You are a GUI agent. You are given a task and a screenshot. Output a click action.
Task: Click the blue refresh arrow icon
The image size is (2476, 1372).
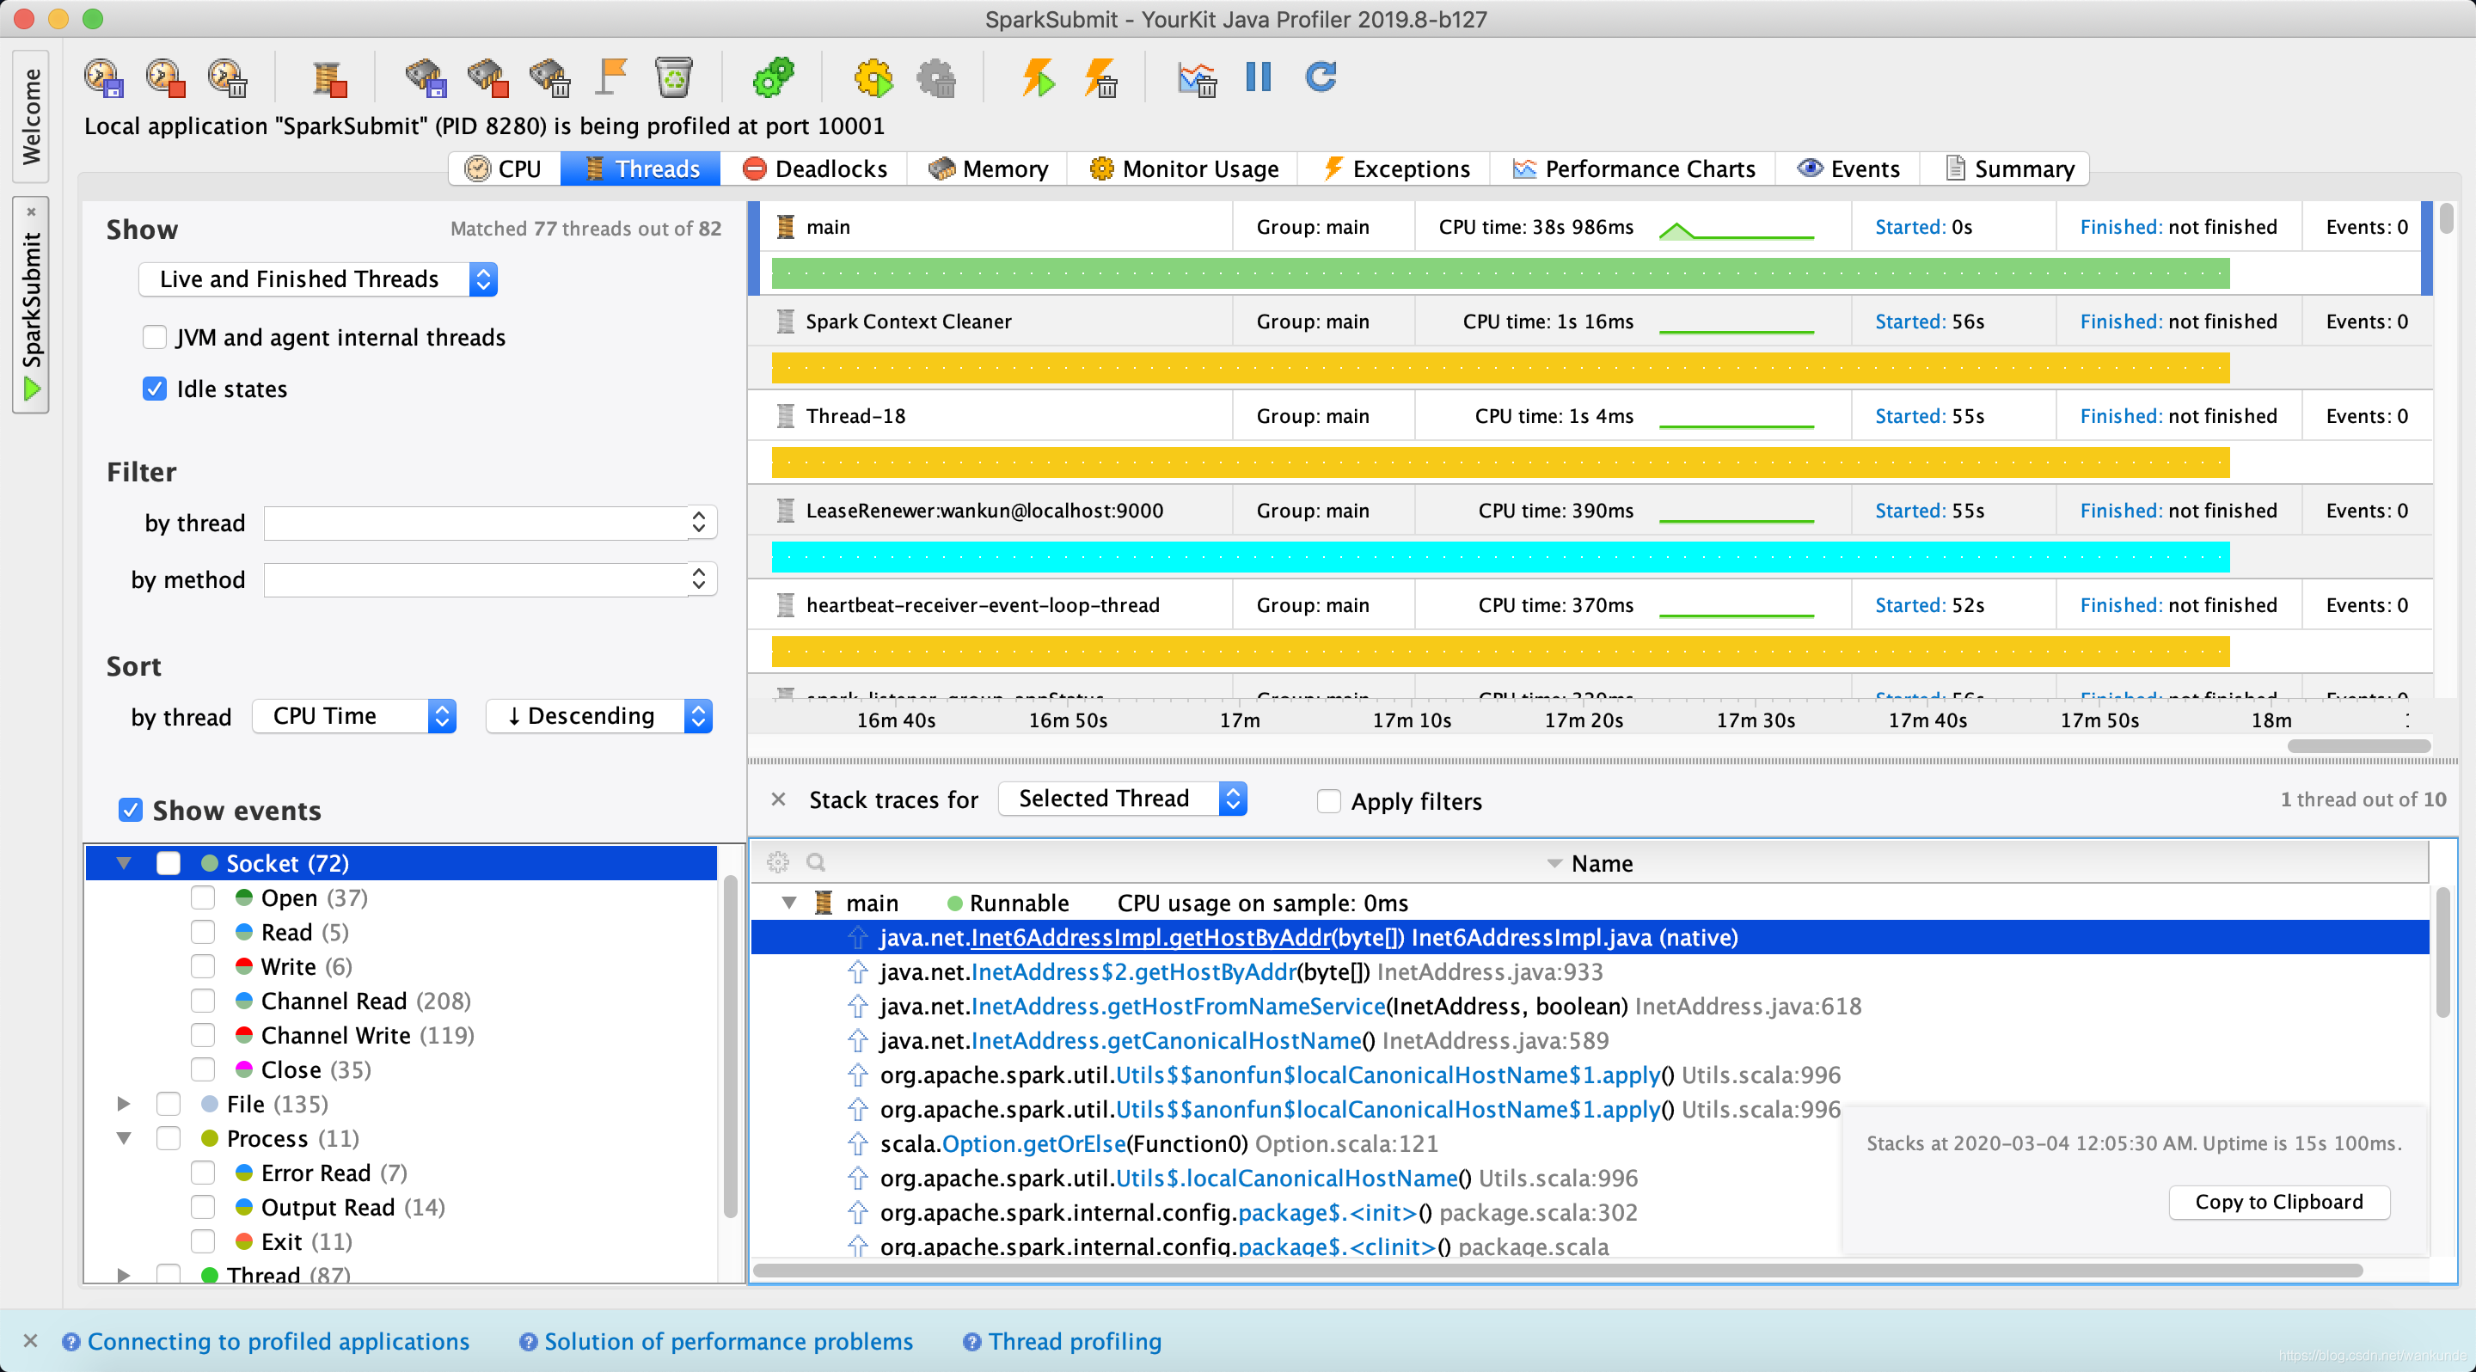[1321, 78]
